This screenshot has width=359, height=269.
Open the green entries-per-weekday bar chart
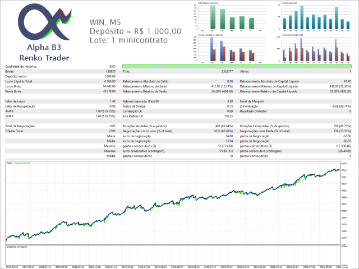231,17
